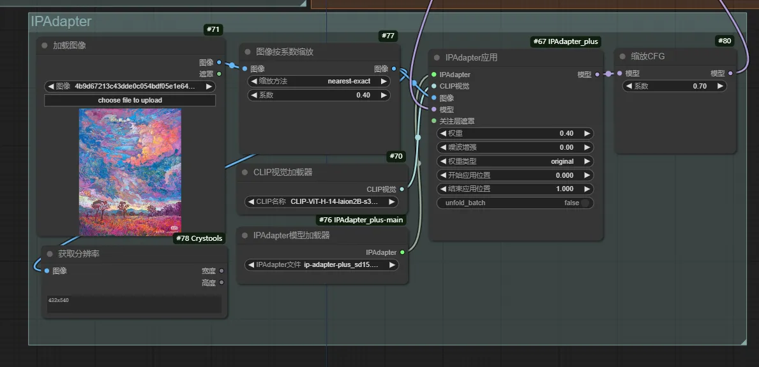The image size is (759, 367).
Task: Open the 权重类型 original dropdown
Action: click(x=515, y=161)
